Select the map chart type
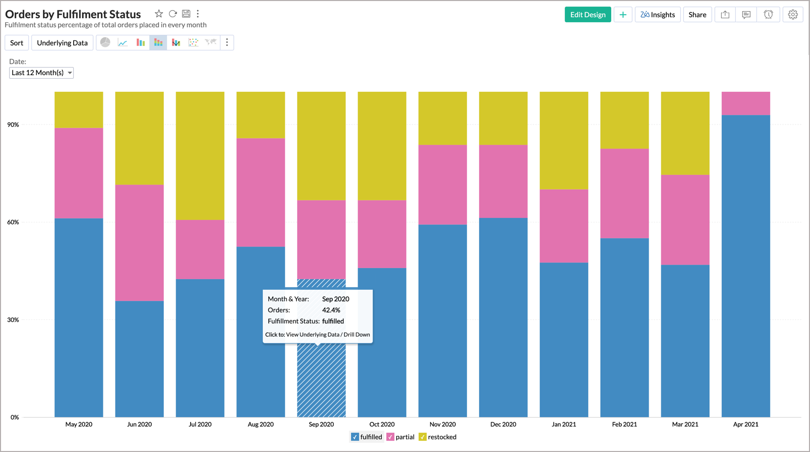This screenshot has width=810, height=452. click(x=211, y=43)
